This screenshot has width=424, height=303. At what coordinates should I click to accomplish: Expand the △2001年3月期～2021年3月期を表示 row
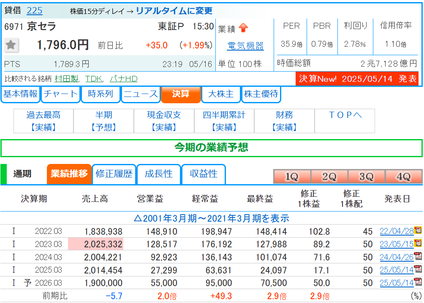pyautogui.click(x=212, y=218)
